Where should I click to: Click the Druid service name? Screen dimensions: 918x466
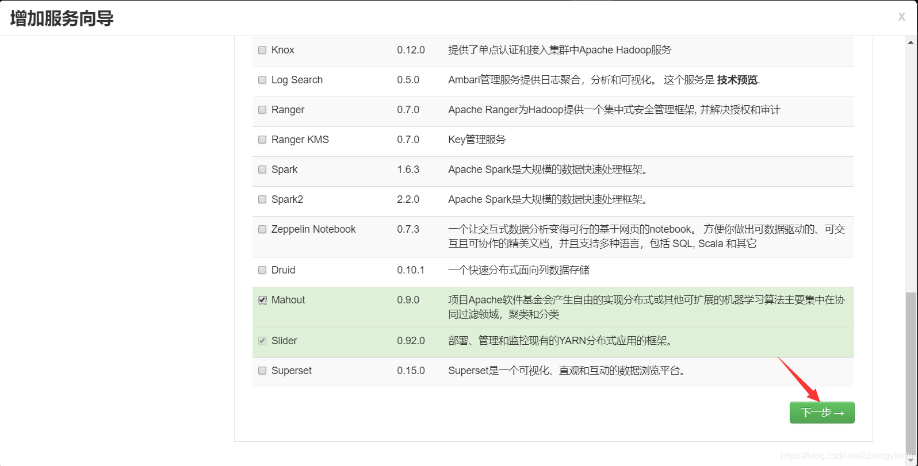(283, 270)
